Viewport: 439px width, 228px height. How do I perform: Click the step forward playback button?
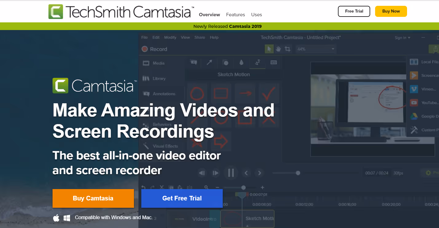pyautogui.click(x=216, y=173)
